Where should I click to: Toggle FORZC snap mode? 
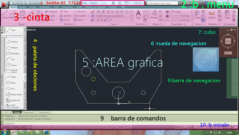pos(46,127)
